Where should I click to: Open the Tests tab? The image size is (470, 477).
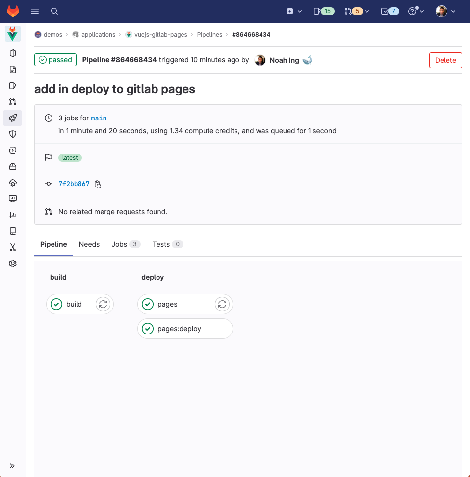pyautogui.click(x=160, y=244)
